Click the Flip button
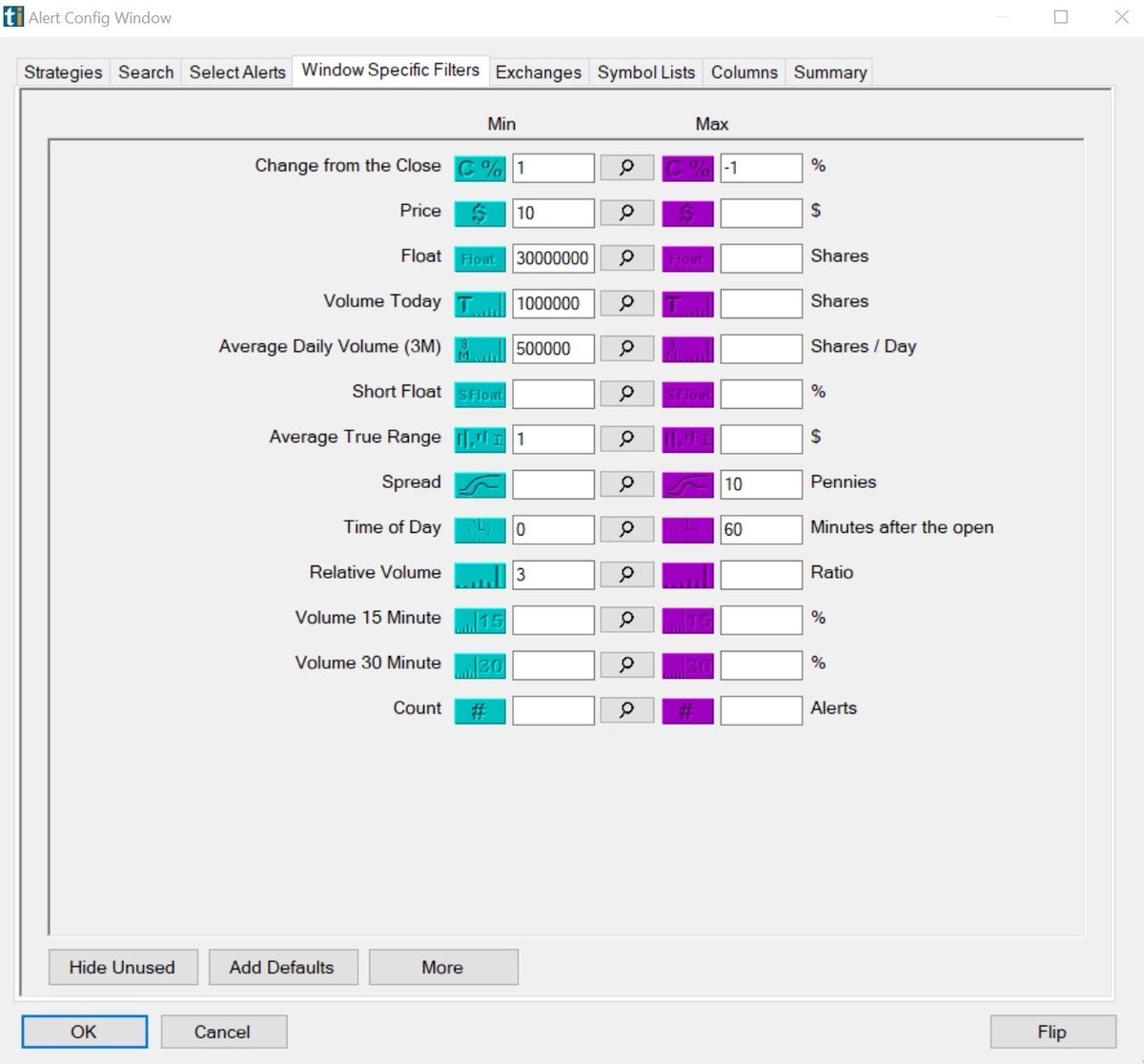The image size is (1144, 1064). pyautogui.click(x=1052, y=1032)
